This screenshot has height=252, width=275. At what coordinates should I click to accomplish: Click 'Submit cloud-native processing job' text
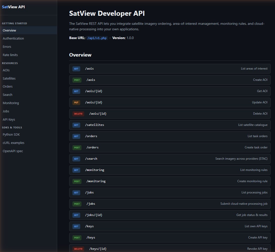[x=244, y=204]
